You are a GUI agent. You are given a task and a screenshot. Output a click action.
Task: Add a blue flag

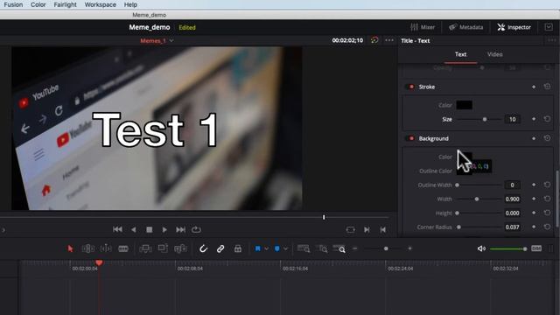[x=257, y=248]
